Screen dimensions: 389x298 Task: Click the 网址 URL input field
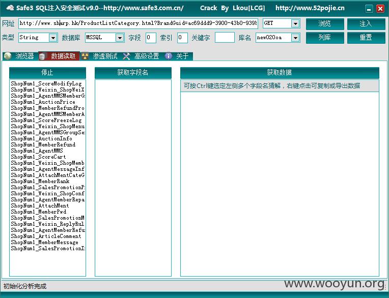coord(138,23)
